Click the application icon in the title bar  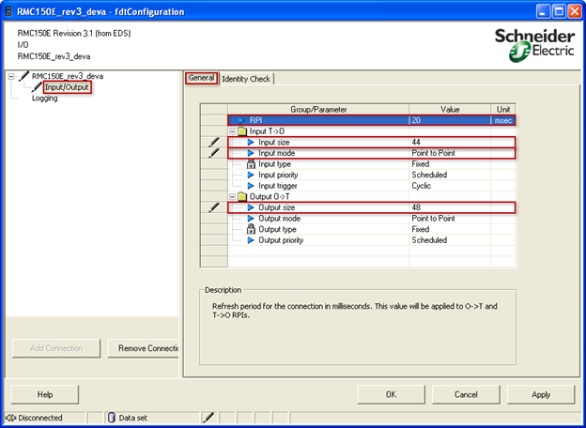pyautogui.click(x=8, y=11)
